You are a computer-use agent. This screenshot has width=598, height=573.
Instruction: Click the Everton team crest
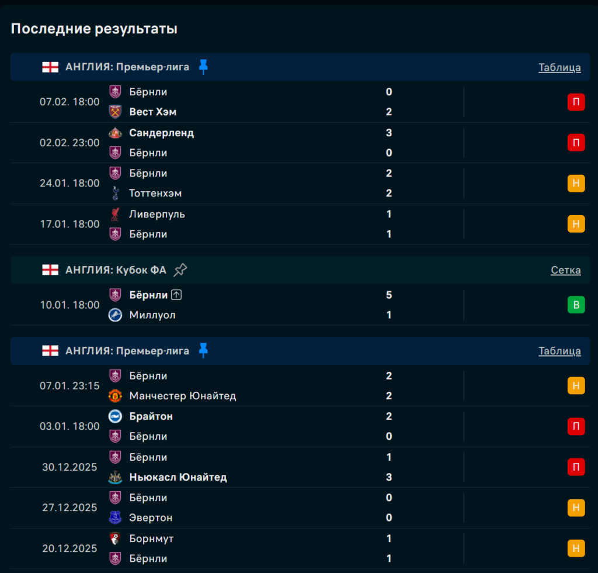115,517
